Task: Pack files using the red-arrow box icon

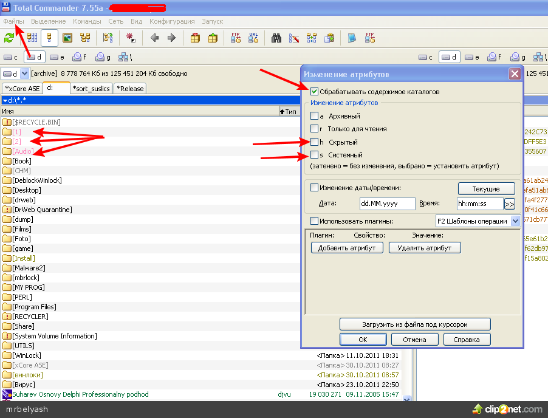Action: [x=195, y=38]
